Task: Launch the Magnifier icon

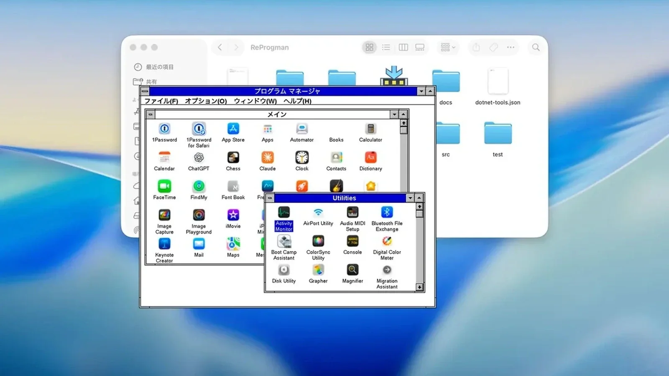Action: coord(352,270)
